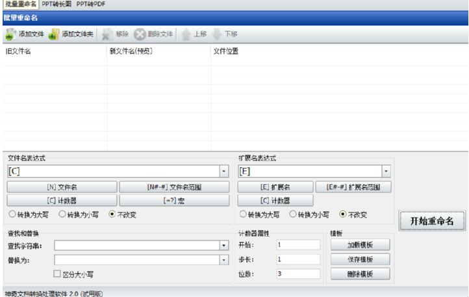Click the 添加文件 add file icon
Image resolution: width=469 pixels, height=297 pixels.
pos(11,34)
